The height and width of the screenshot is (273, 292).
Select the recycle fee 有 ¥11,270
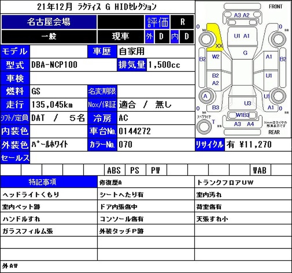coord(249,145)
